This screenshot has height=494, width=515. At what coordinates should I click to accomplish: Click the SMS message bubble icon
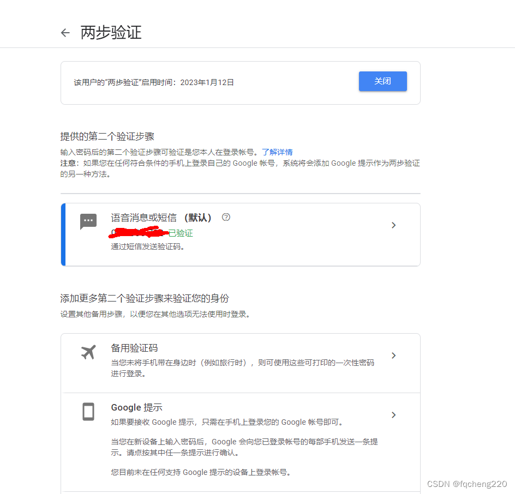(88, 221)
